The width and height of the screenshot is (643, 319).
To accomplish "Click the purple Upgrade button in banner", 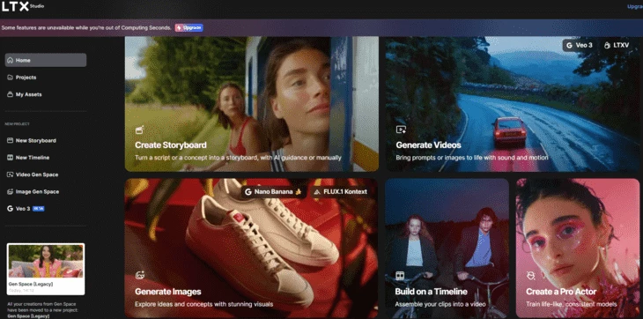I will [x=189, y=28].
